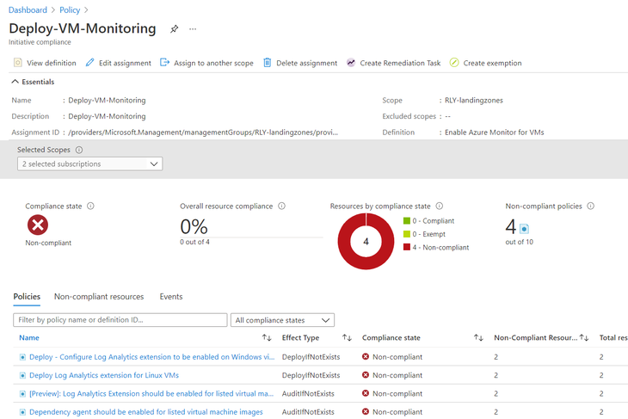Click the Enable Azure Monitor for VMs definition
Screen dimensions: 628x419
[495, 132]
